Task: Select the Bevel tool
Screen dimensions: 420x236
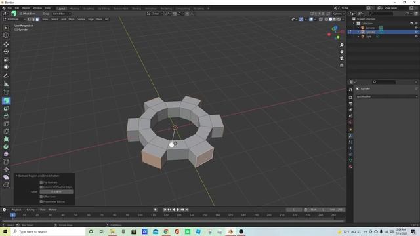Action: pyautogui.click(x=6, y=116)
